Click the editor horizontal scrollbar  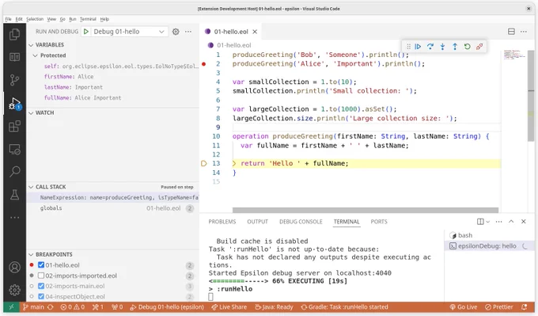tap(366, 210)
